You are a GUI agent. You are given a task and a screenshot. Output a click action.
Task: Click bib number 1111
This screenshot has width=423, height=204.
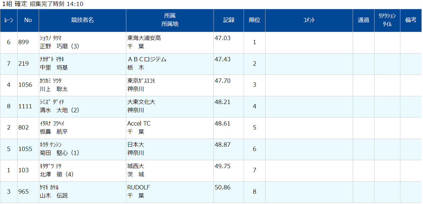click(25, 106)
